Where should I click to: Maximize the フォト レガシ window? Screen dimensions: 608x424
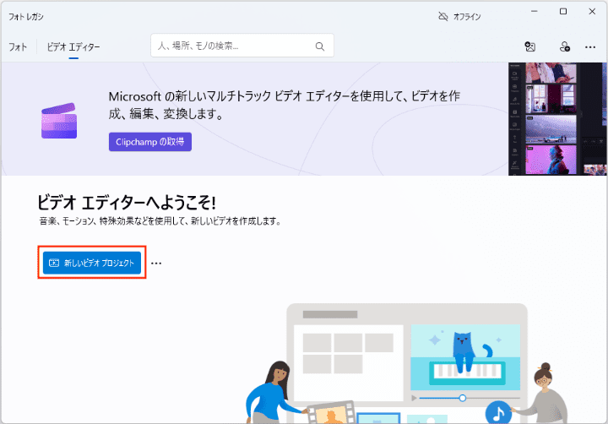[x=563, y=11]
